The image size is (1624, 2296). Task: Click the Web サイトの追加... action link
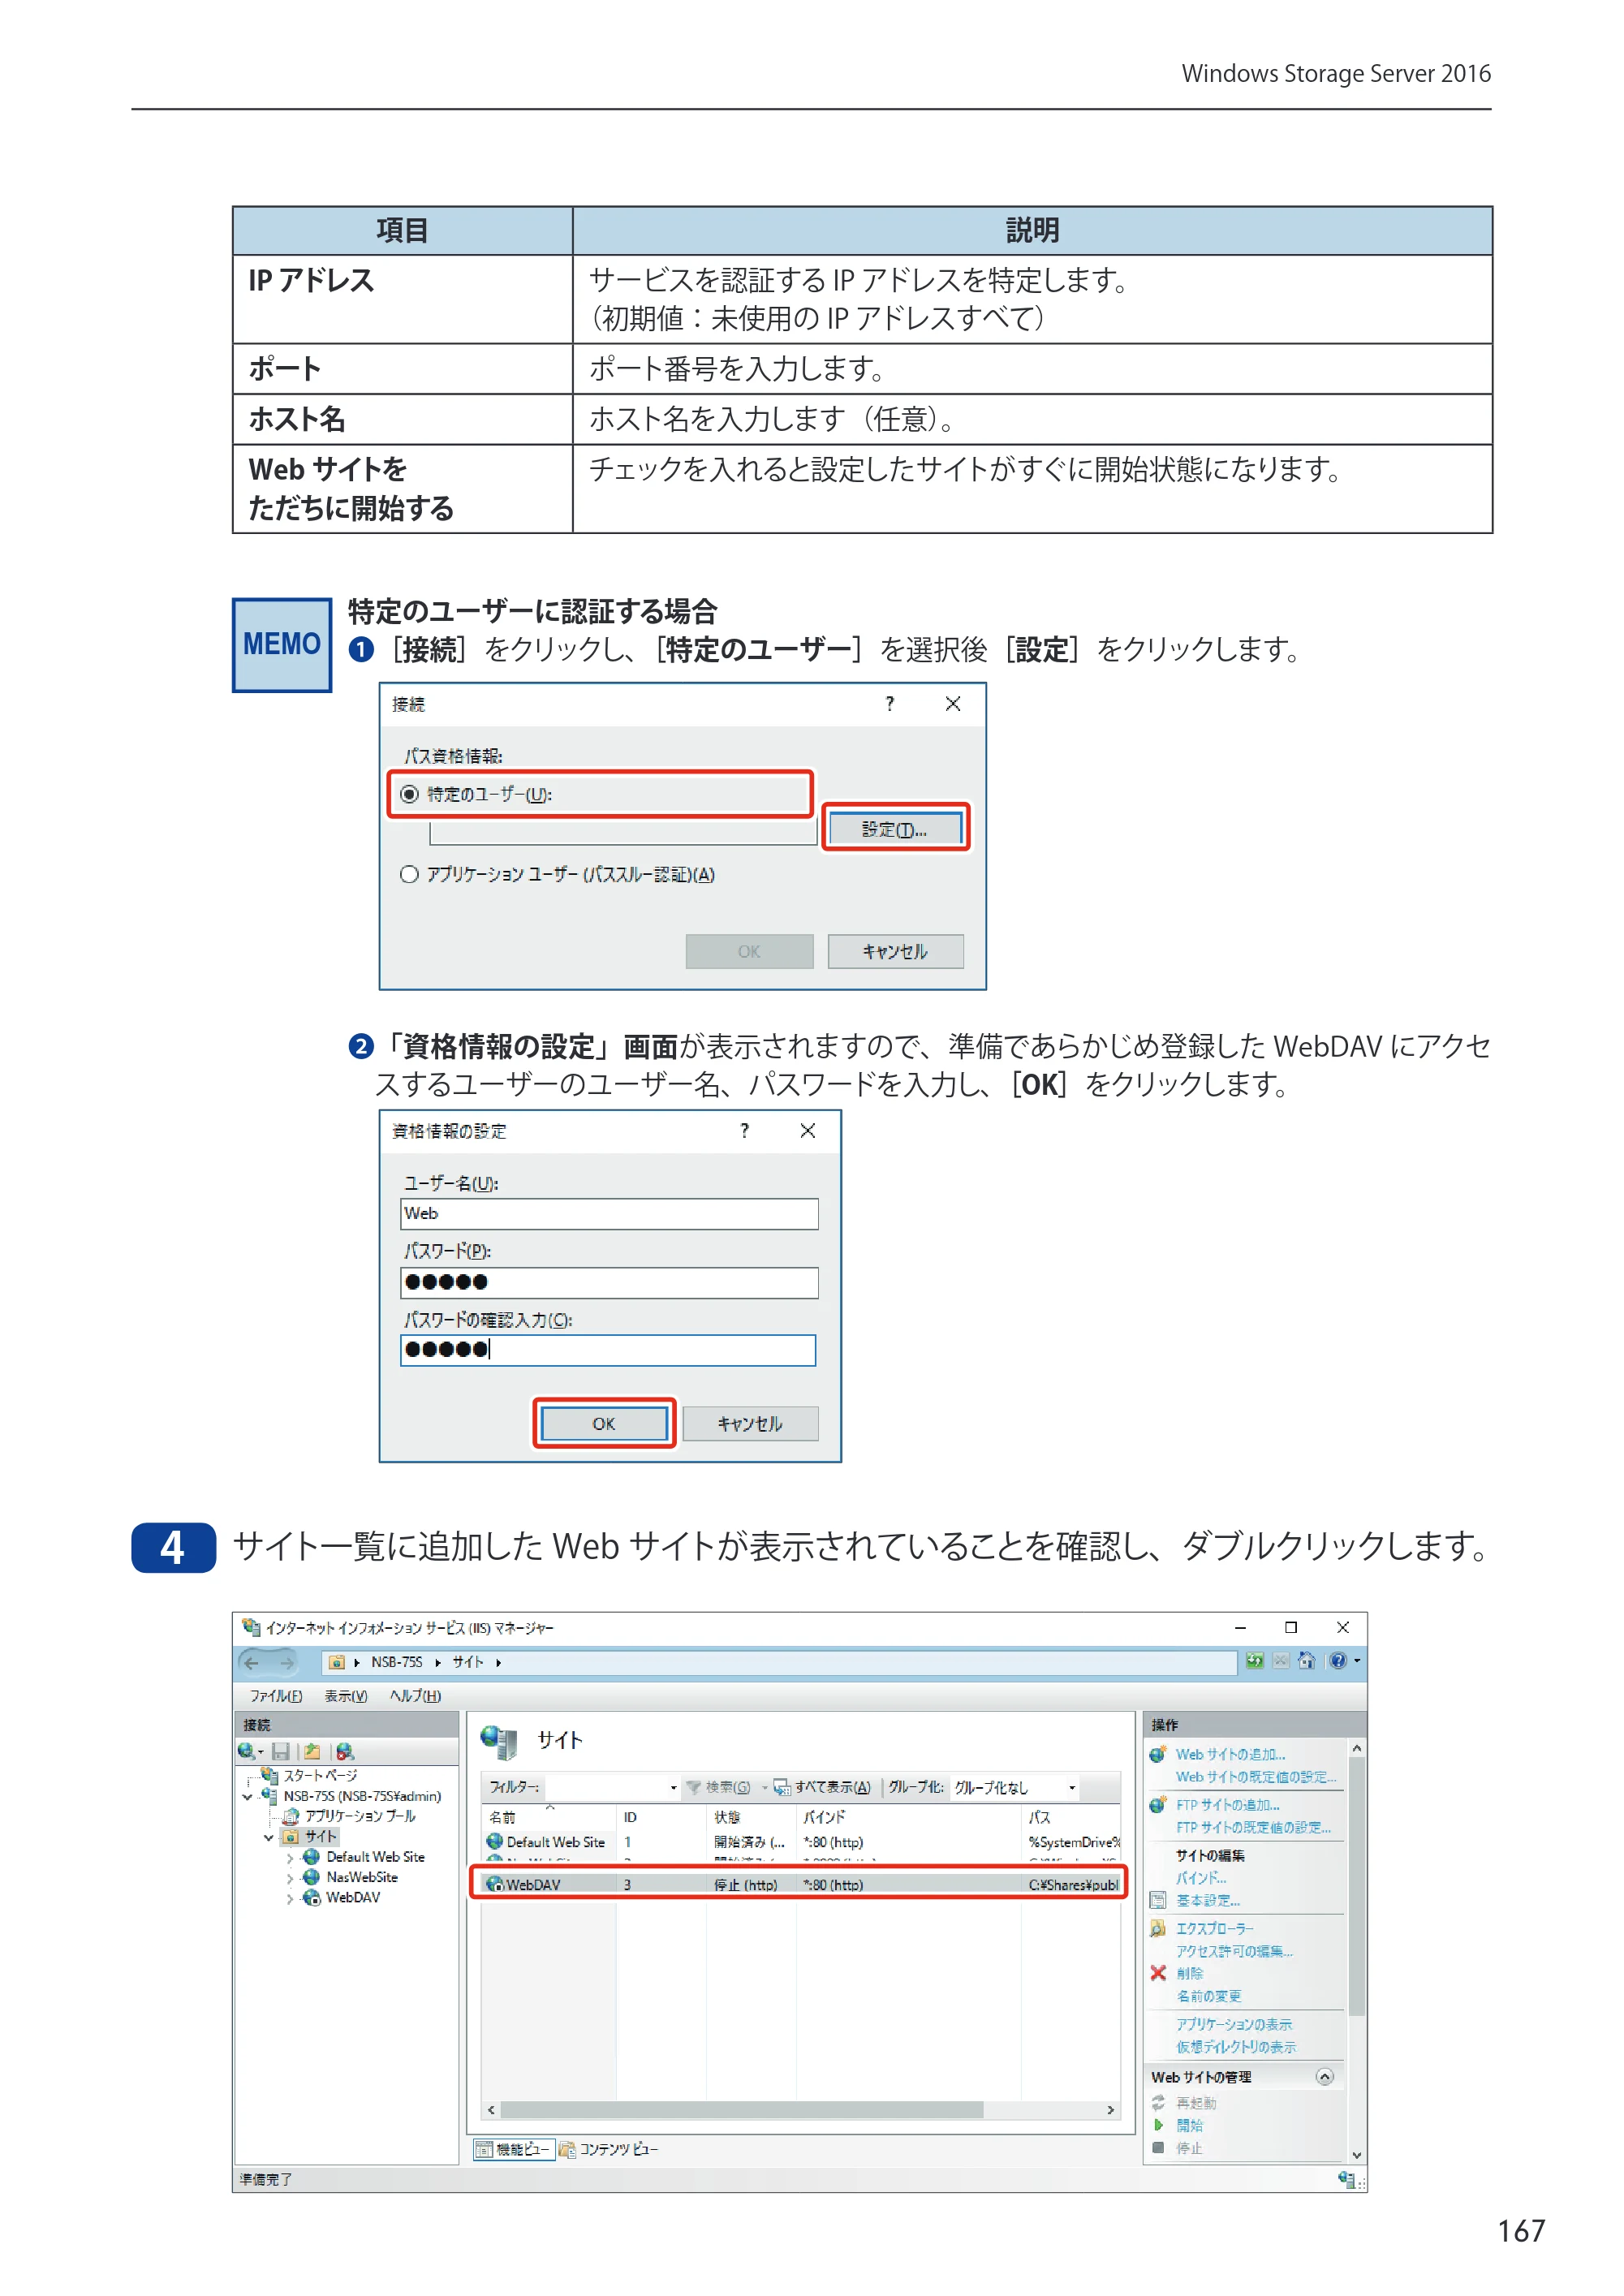point(1230,1755)
